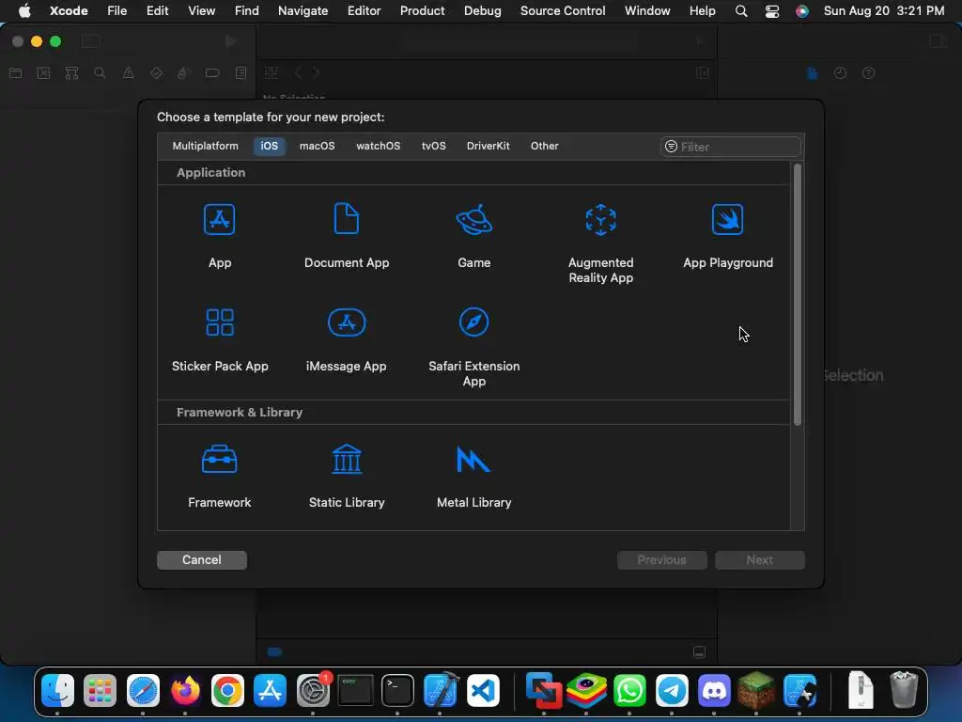Open Siri from the menu bar
Viewport: 962px width, 722px height.
pyautogui.click(x=802, y=11)
